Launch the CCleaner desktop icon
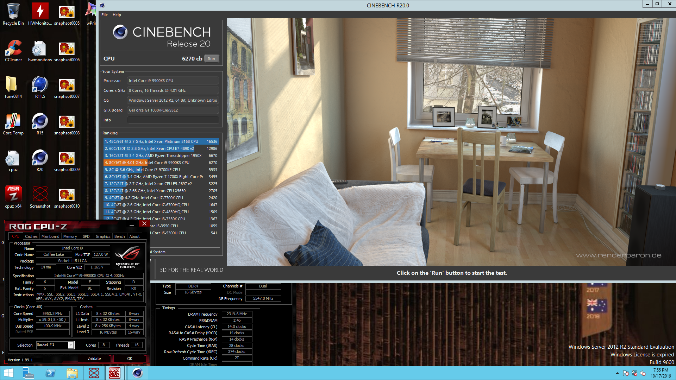 click(13, 51)
